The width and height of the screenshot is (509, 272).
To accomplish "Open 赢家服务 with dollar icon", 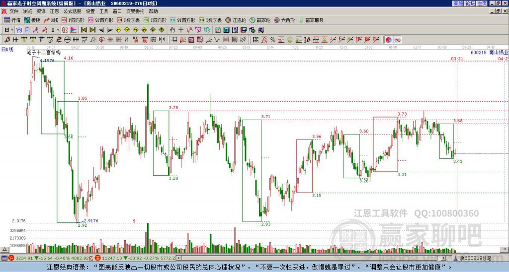I will pos(311,20).
